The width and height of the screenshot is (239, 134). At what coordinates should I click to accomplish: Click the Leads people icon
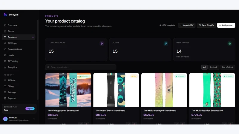coord(5,55)
